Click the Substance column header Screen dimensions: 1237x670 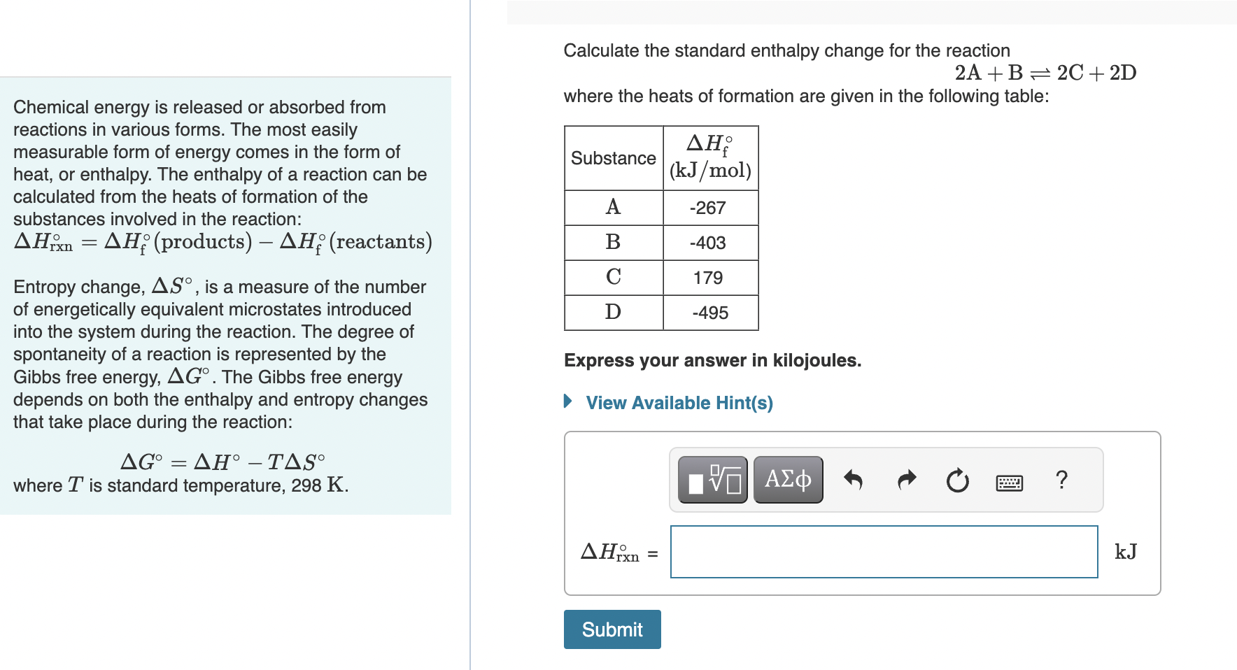[x=612, y=158]
